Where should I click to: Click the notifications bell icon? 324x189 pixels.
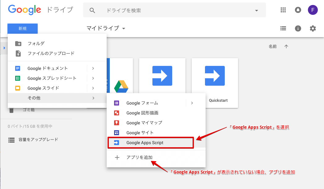(298, 10)
